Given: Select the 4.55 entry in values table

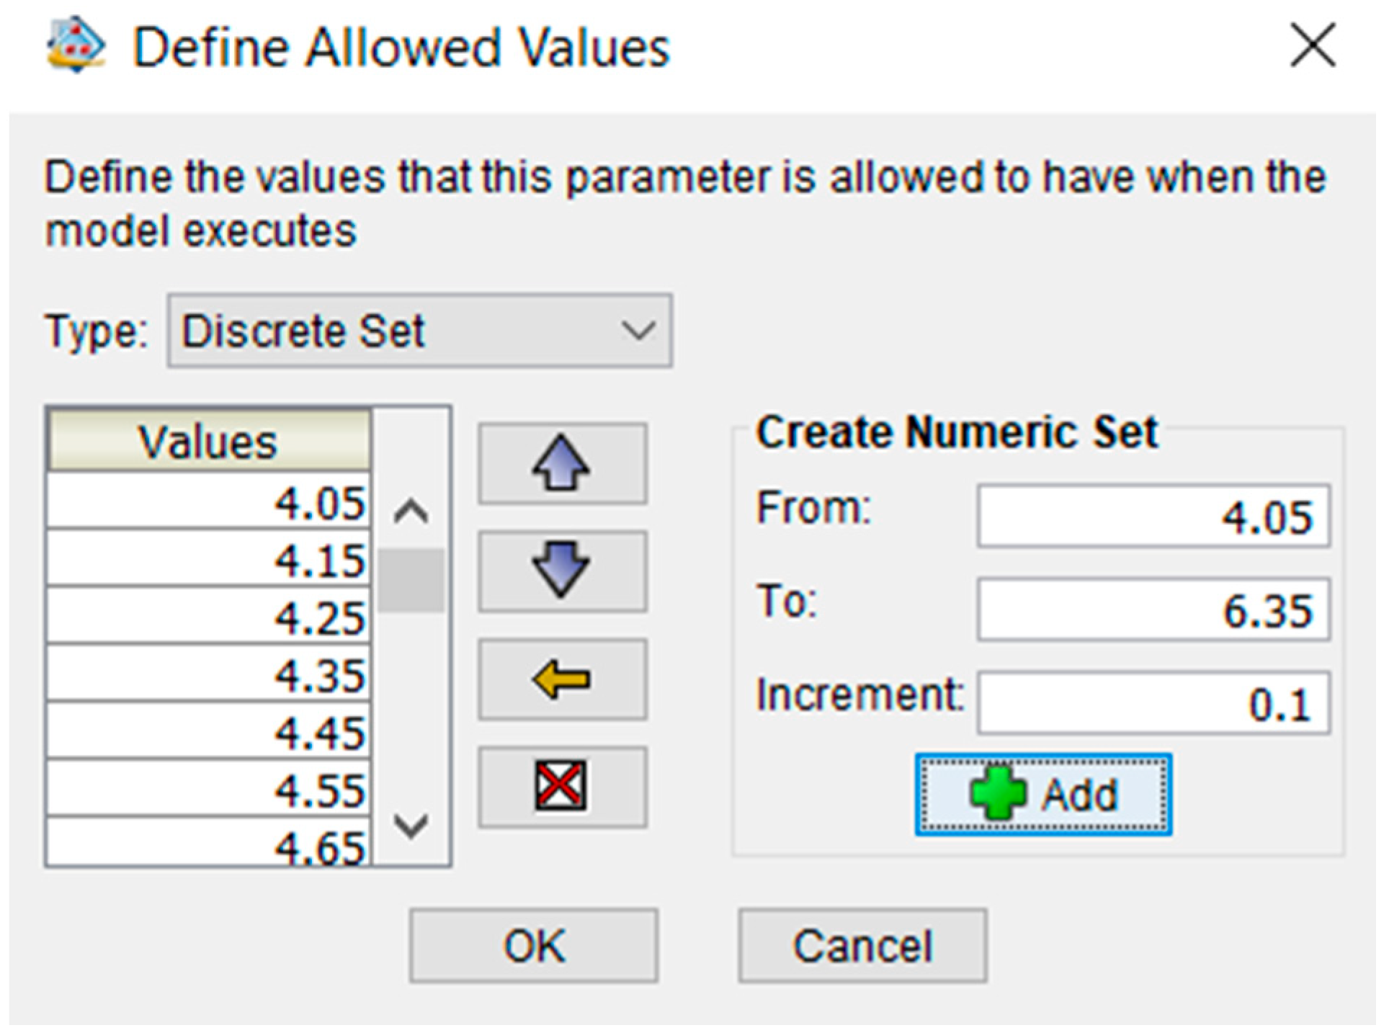Looking at the screenshot, I should coord(208,789).
